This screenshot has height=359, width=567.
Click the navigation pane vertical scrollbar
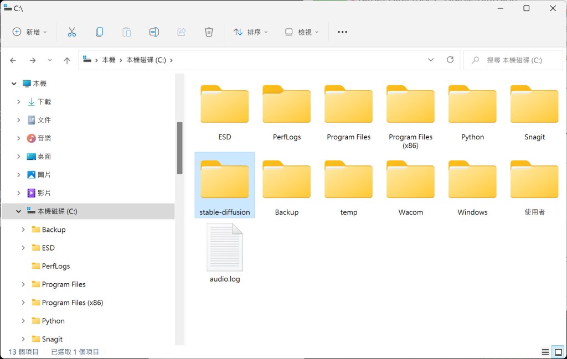pos(179,148)
